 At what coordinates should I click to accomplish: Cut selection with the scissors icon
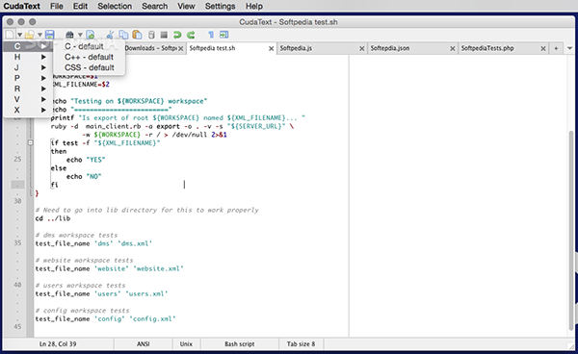[x=110, y=35]
